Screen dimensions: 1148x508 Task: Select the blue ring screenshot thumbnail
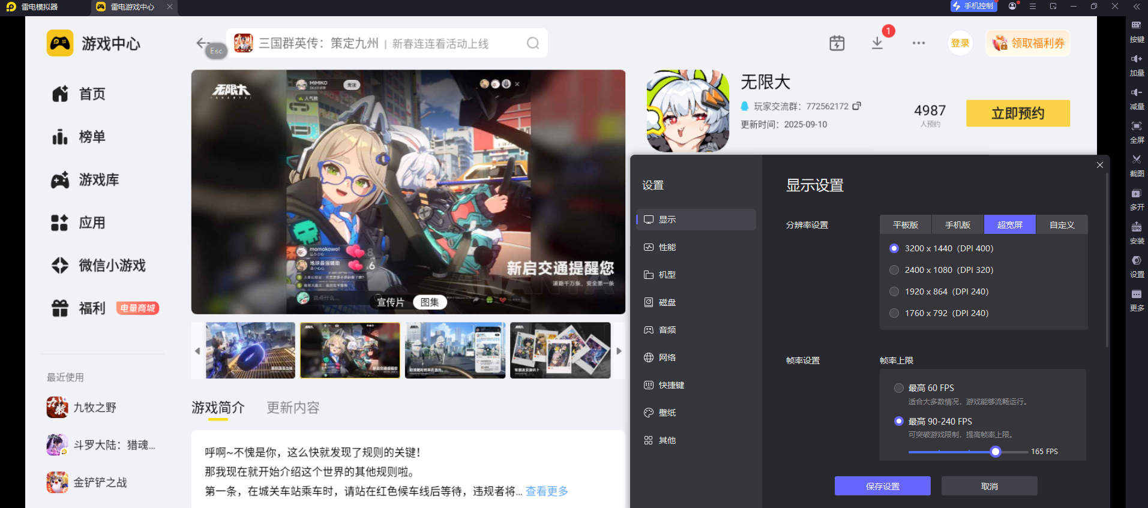pos(250,350)
